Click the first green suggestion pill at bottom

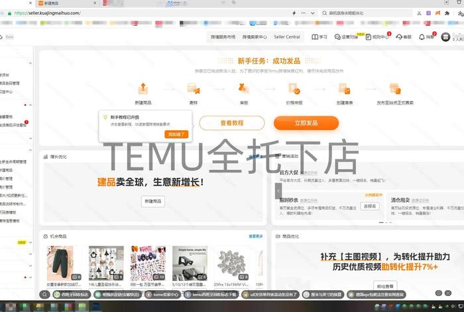[x=72, y=295]
